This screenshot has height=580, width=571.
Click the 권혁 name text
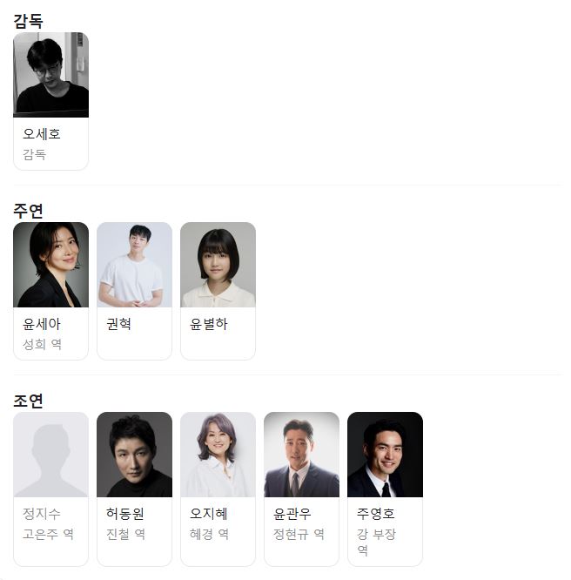[118, 324]
